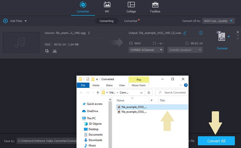Open output info via blue circle icon
The width and height of the screenshot is (241, 148).
[x=201, y=33]
